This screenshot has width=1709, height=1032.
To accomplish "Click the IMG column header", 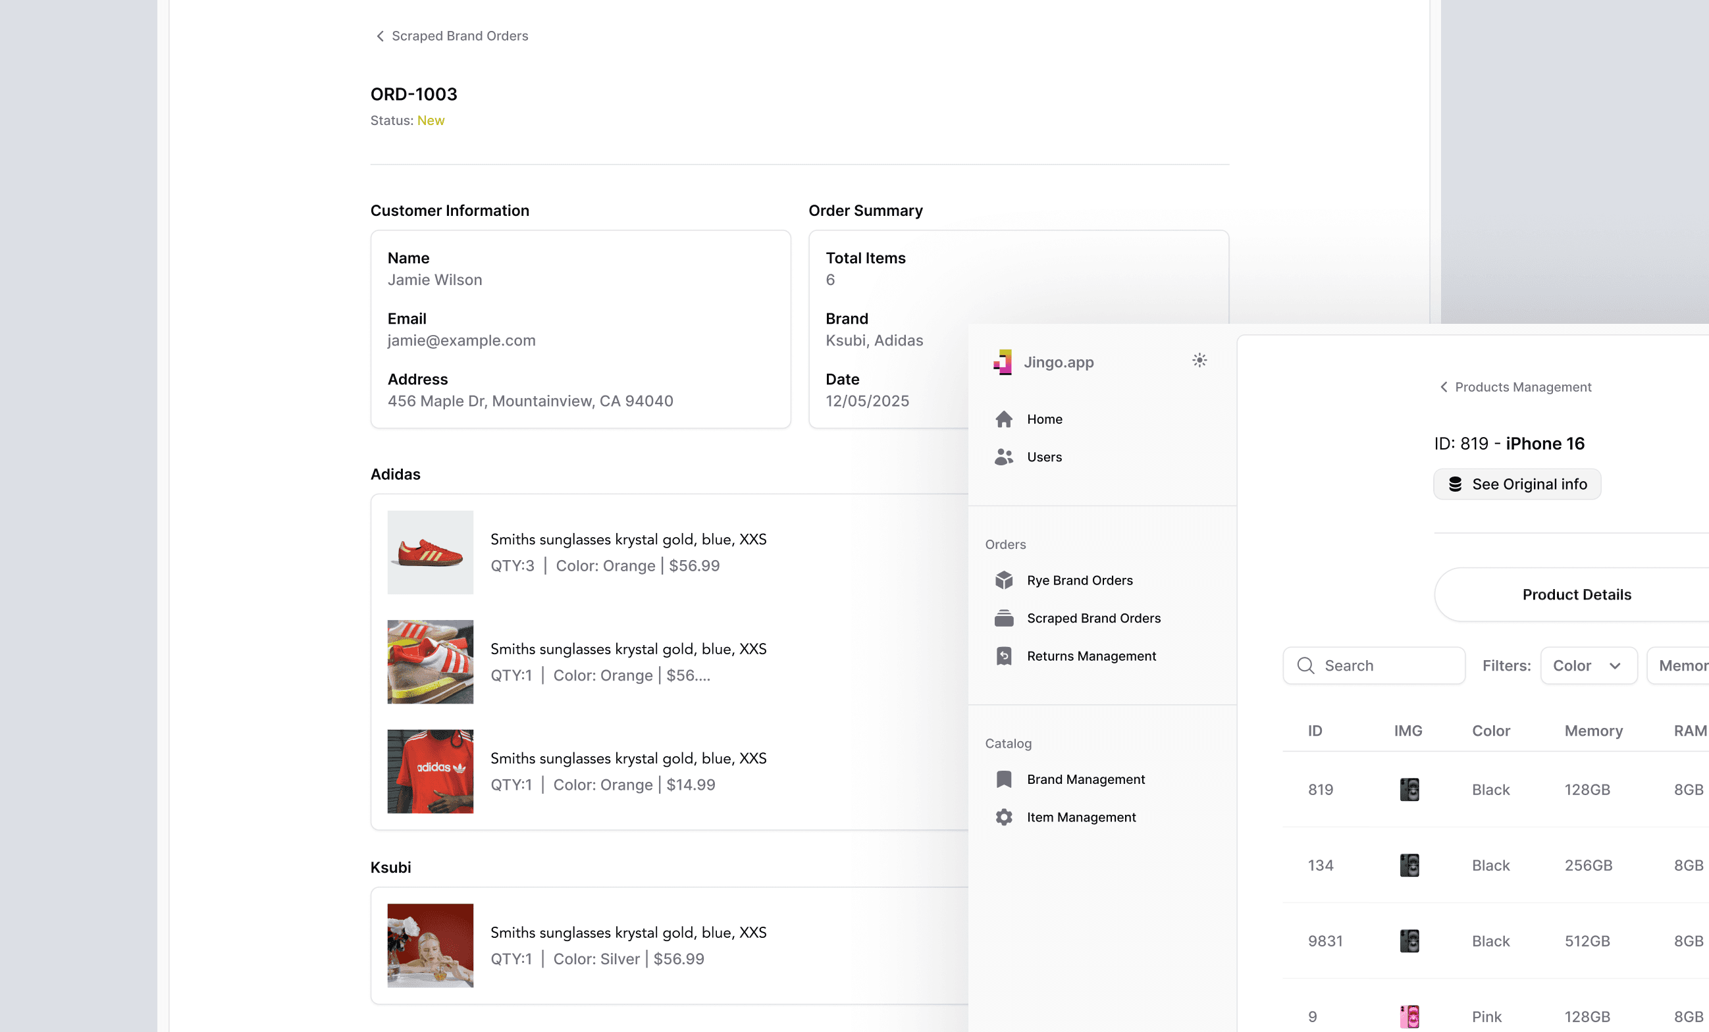I will [1407, 731].
